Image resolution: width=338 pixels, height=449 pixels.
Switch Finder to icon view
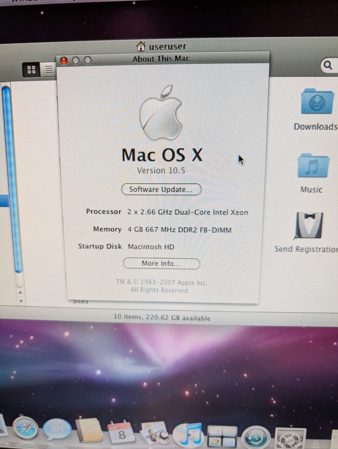point(31,70)
